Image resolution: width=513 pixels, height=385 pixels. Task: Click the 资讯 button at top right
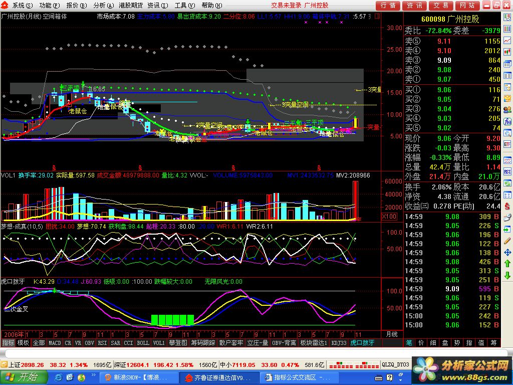pos(414,5)
